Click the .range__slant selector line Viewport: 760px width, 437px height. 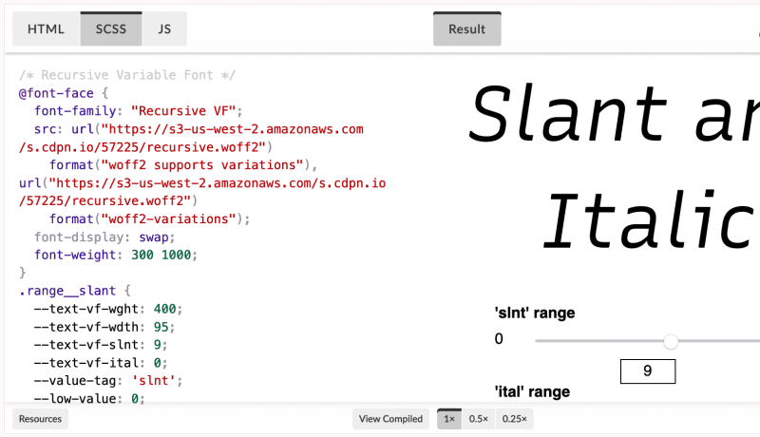tap(75, 291)
